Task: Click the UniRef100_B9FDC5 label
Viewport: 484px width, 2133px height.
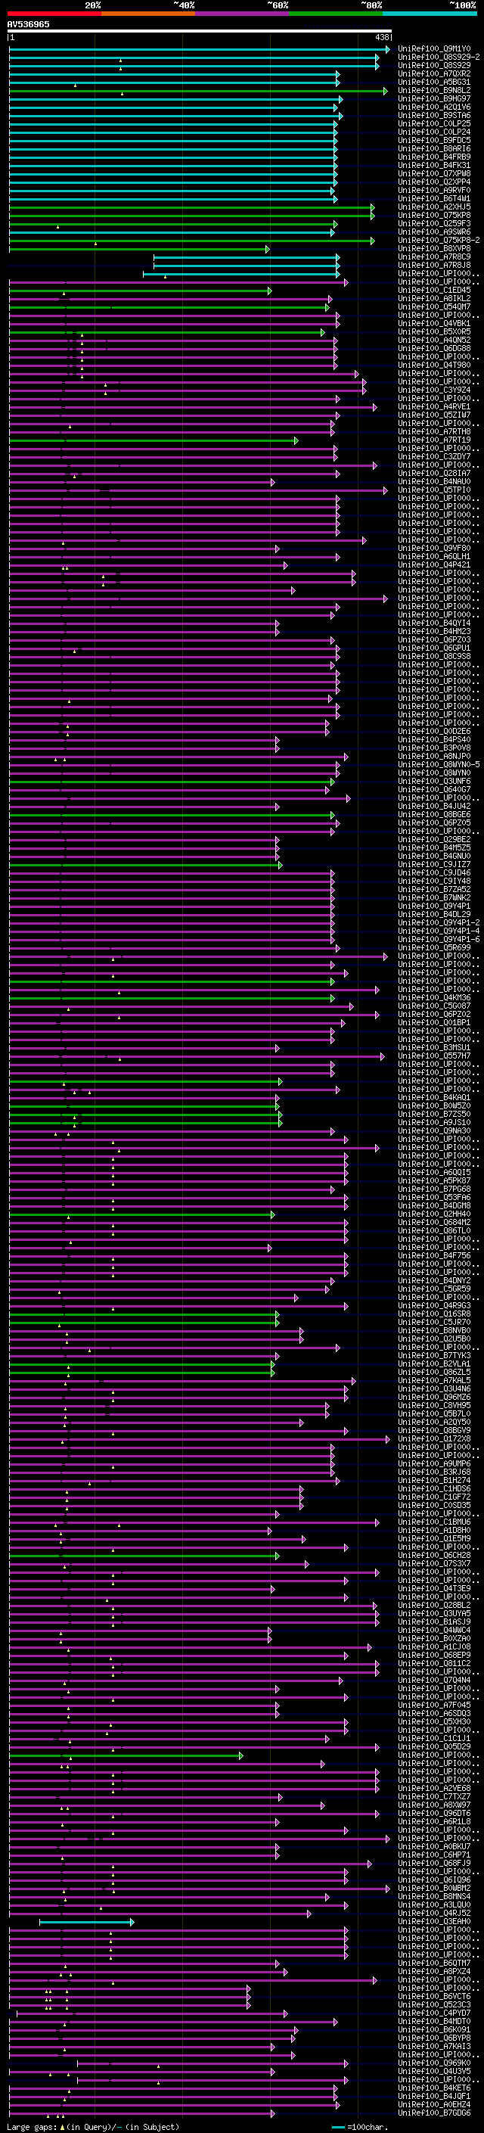Action: click(x=434, y=140)
